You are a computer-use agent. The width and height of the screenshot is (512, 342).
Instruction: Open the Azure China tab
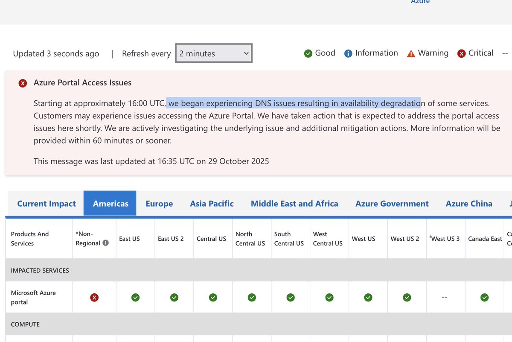469,204
